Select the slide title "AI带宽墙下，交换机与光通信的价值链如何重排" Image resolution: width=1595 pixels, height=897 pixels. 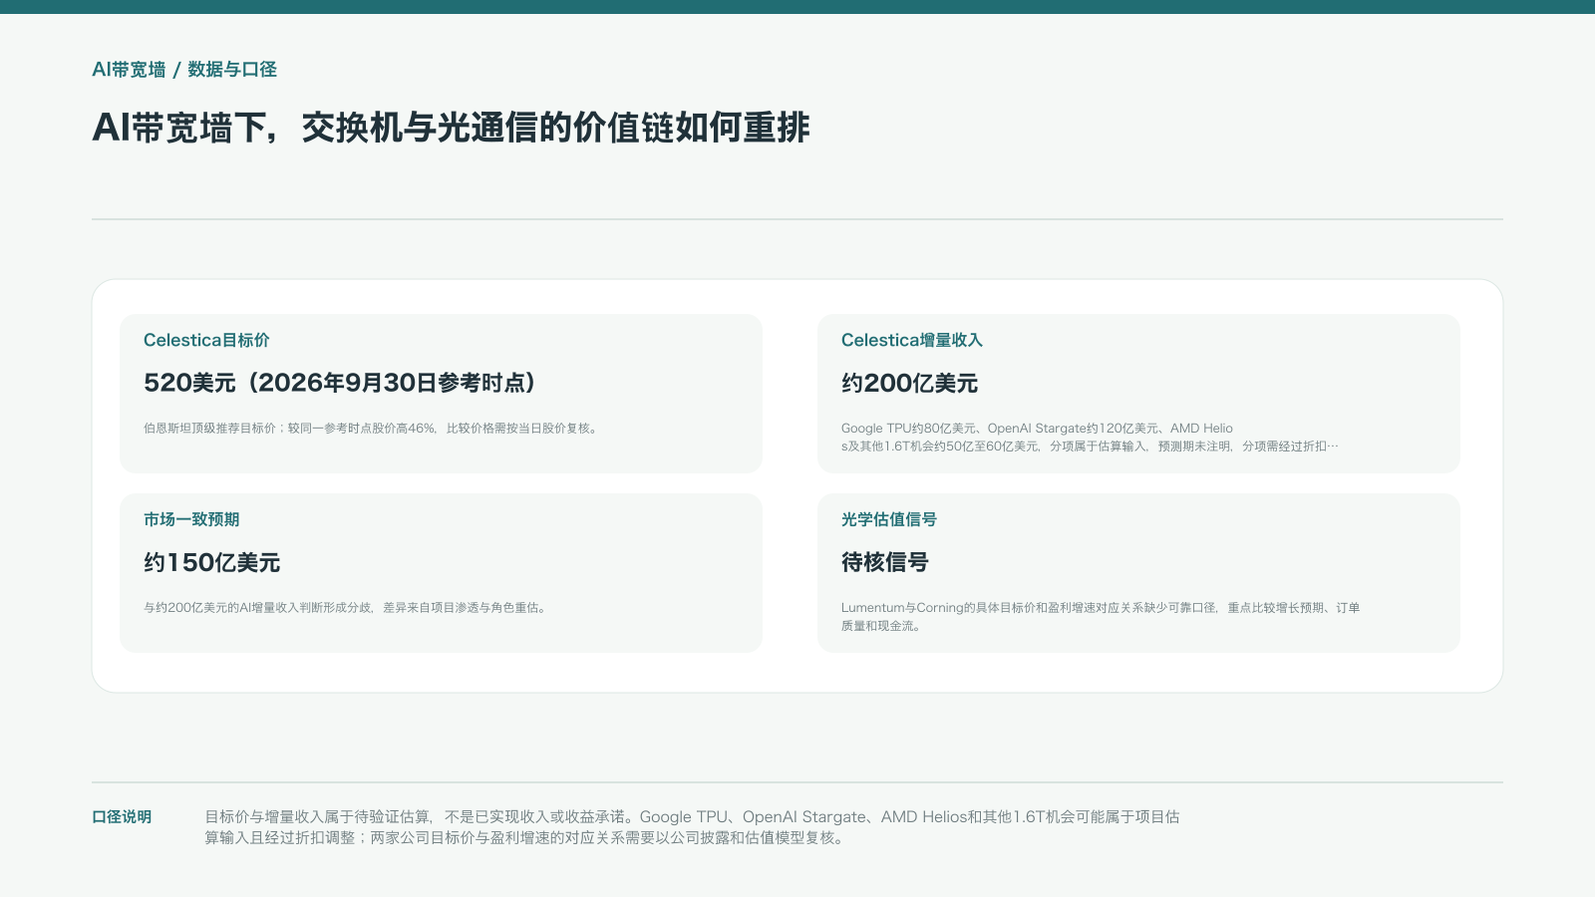[x=451, y=128]
